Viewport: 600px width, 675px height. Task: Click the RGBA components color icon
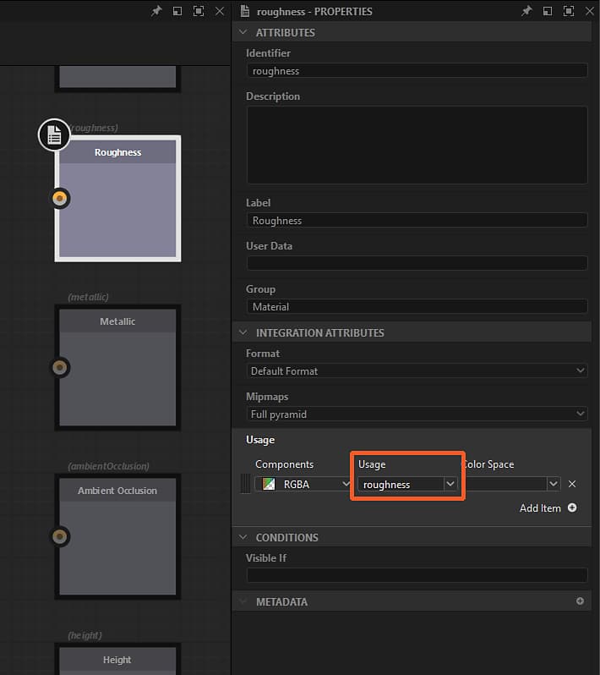tap(269, 484)
